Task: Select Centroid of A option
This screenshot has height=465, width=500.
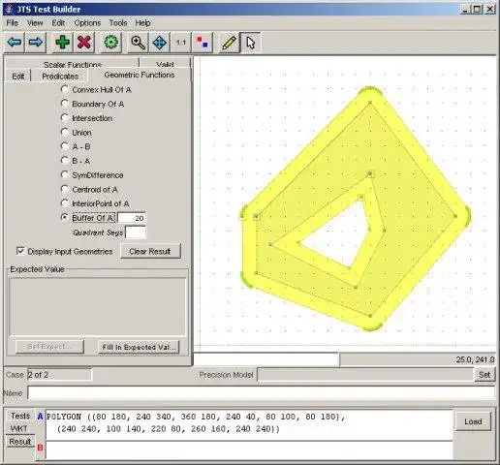Action: point(65,189)
